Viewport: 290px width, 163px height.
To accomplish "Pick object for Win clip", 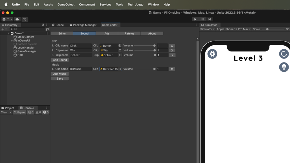I will [120, 50].
